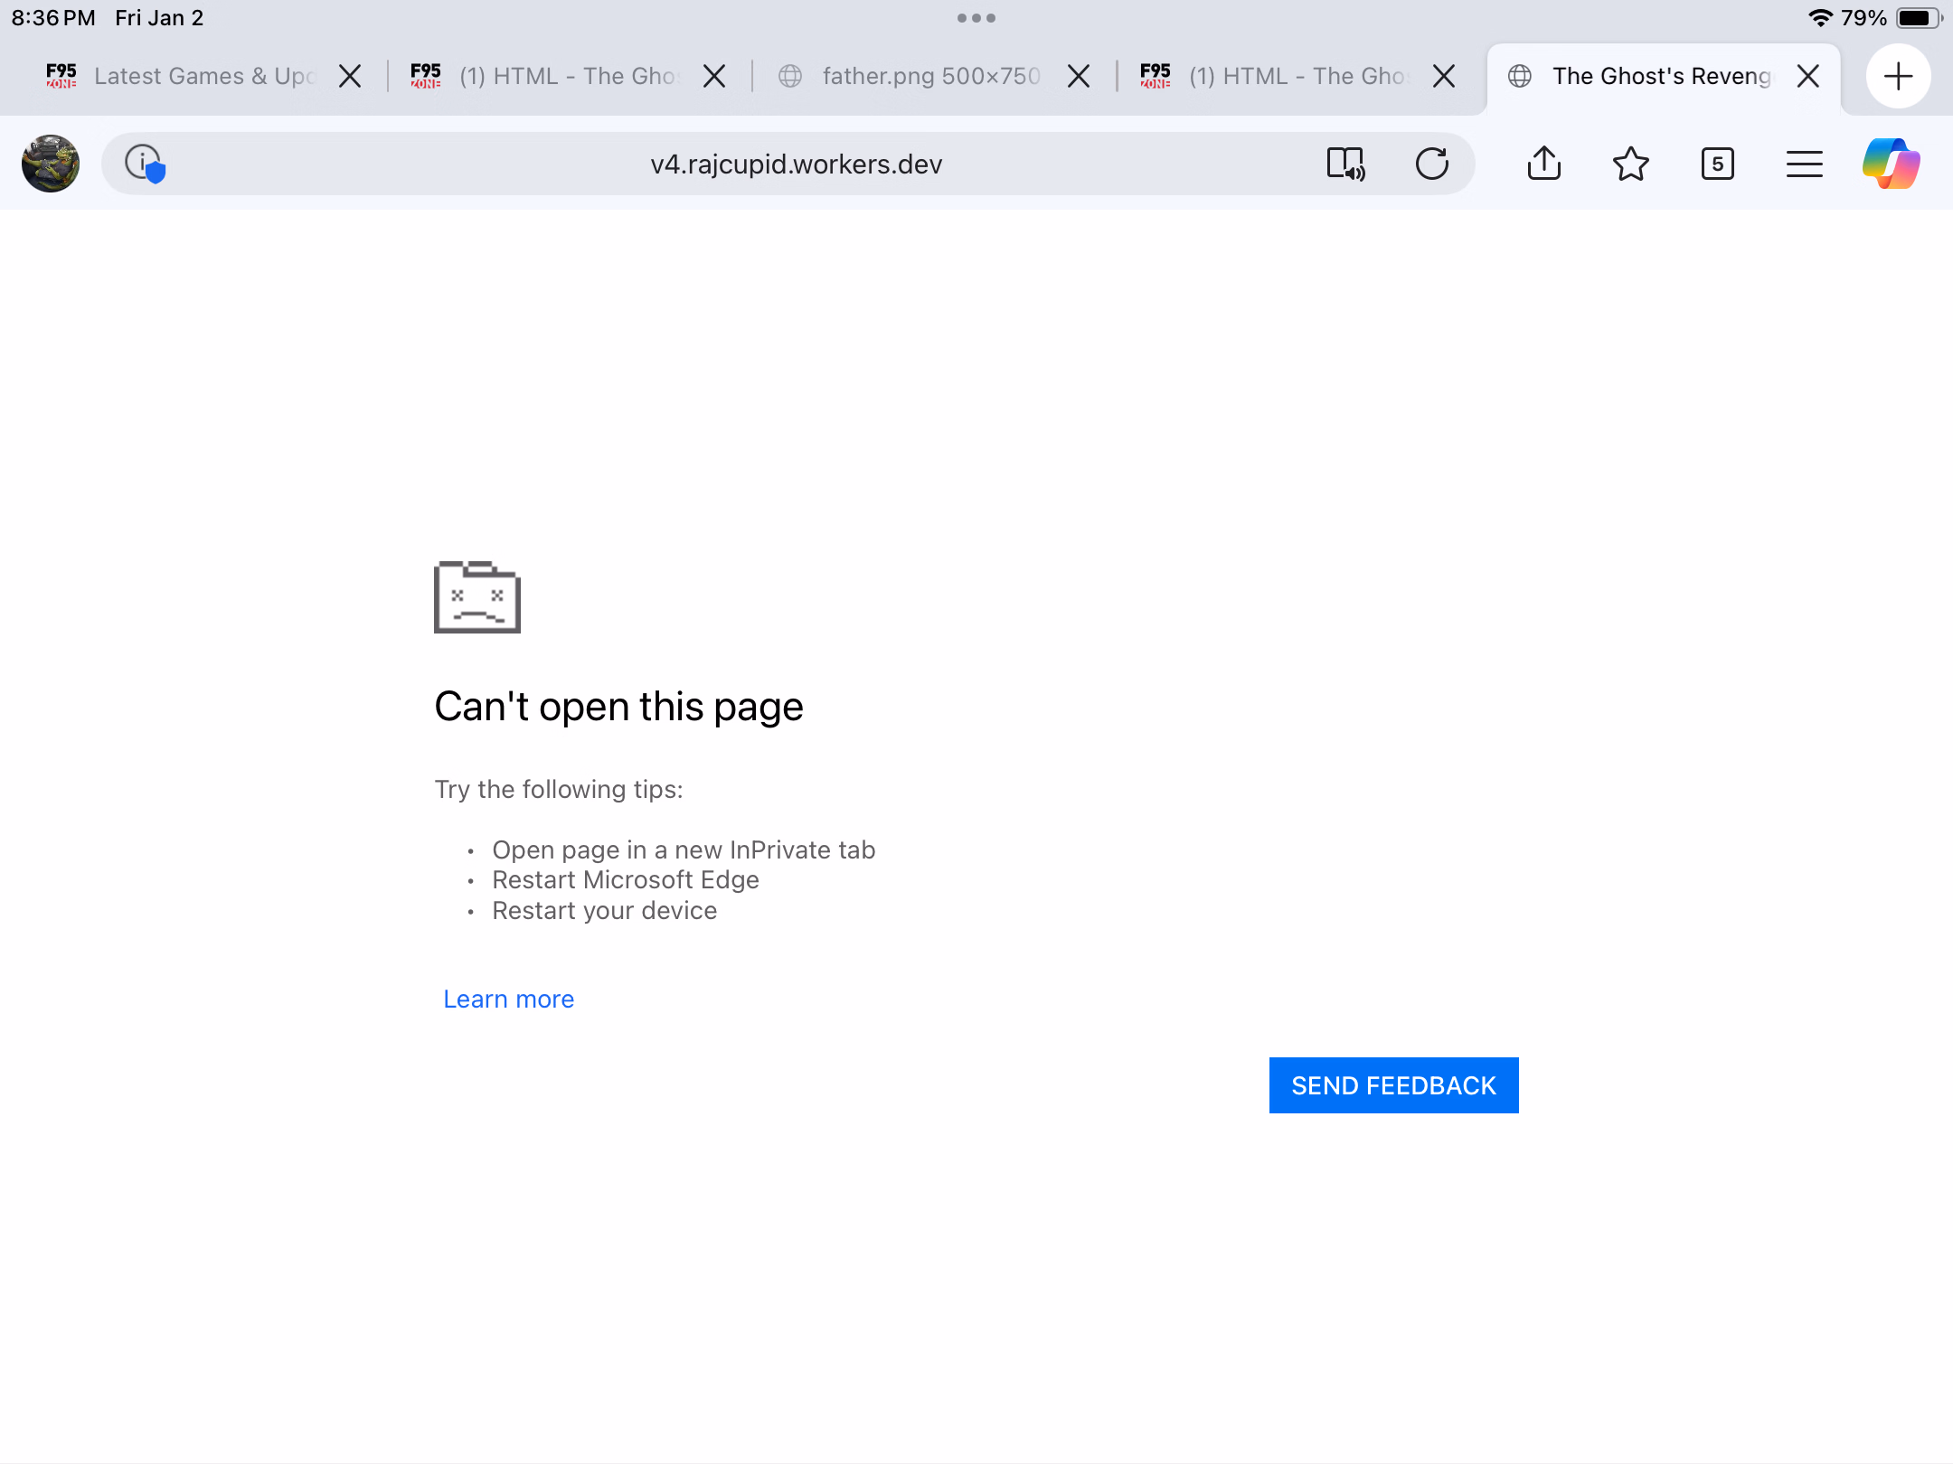Bookmark page with star icon
The width and height of the screenshot is (1953, 1464).
1630,164
